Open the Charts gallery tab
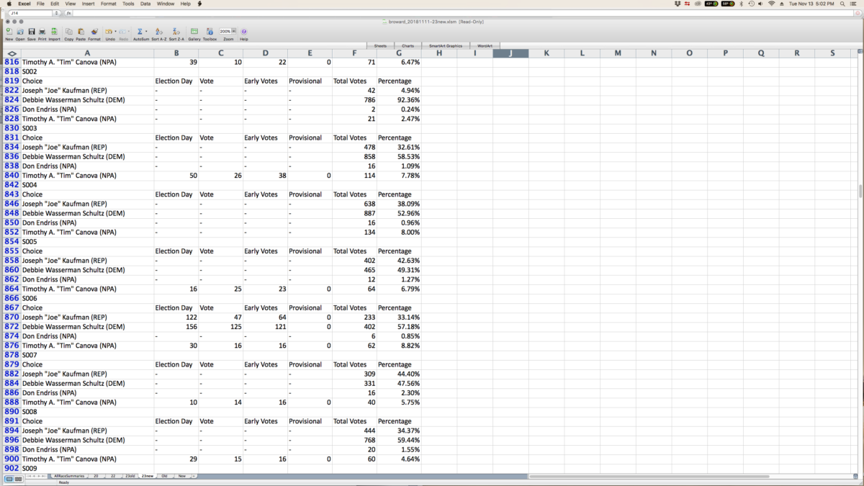The image size is (864, 486). [x=408, y=45]
